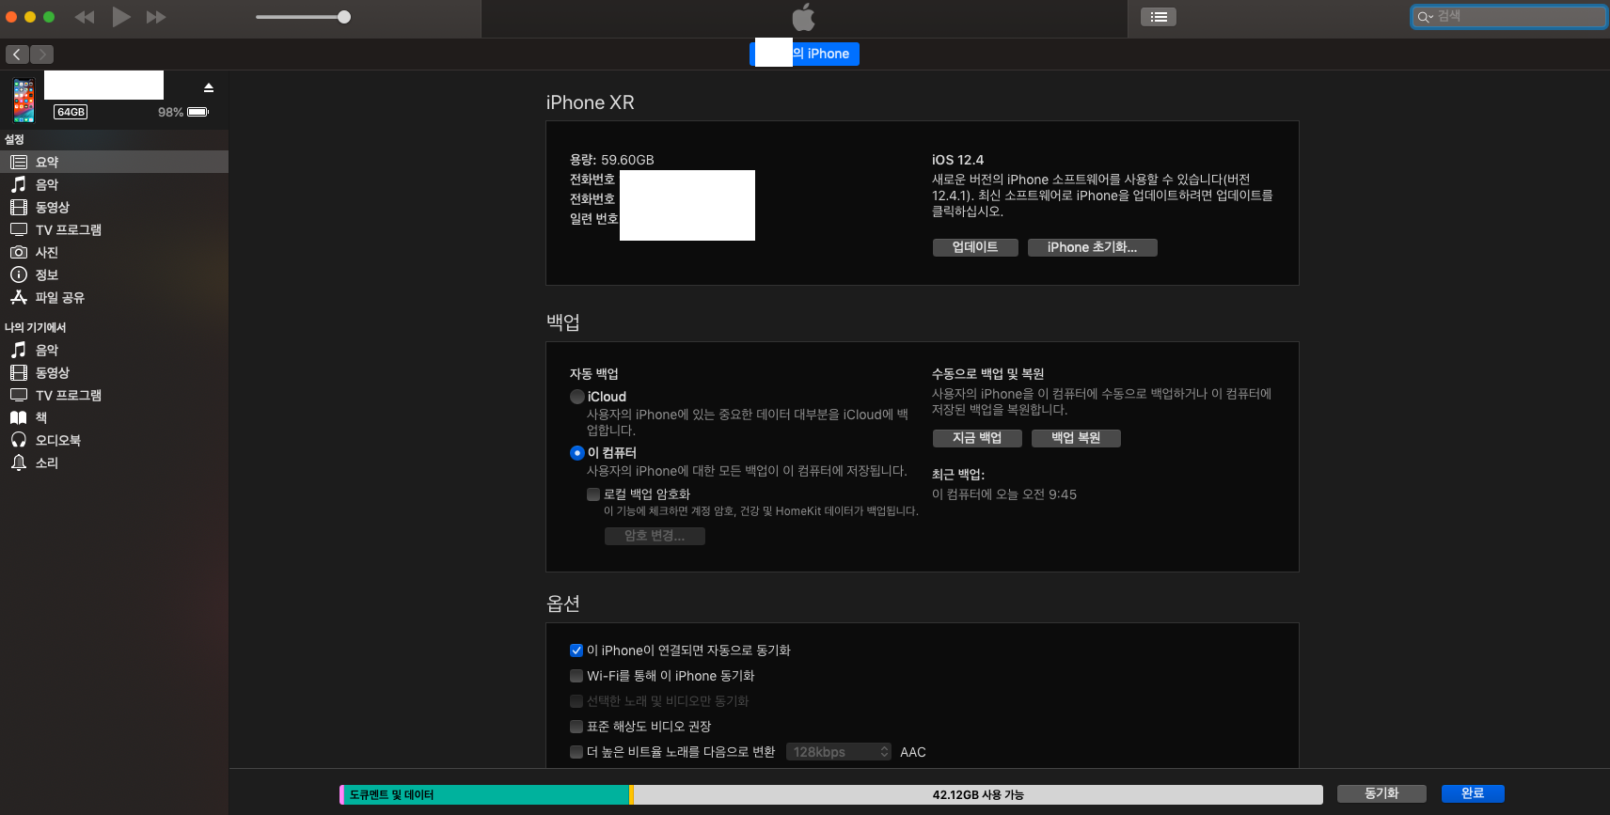
Task: Click the iPhone 초기화... button
Action: tap(1092, 247)
